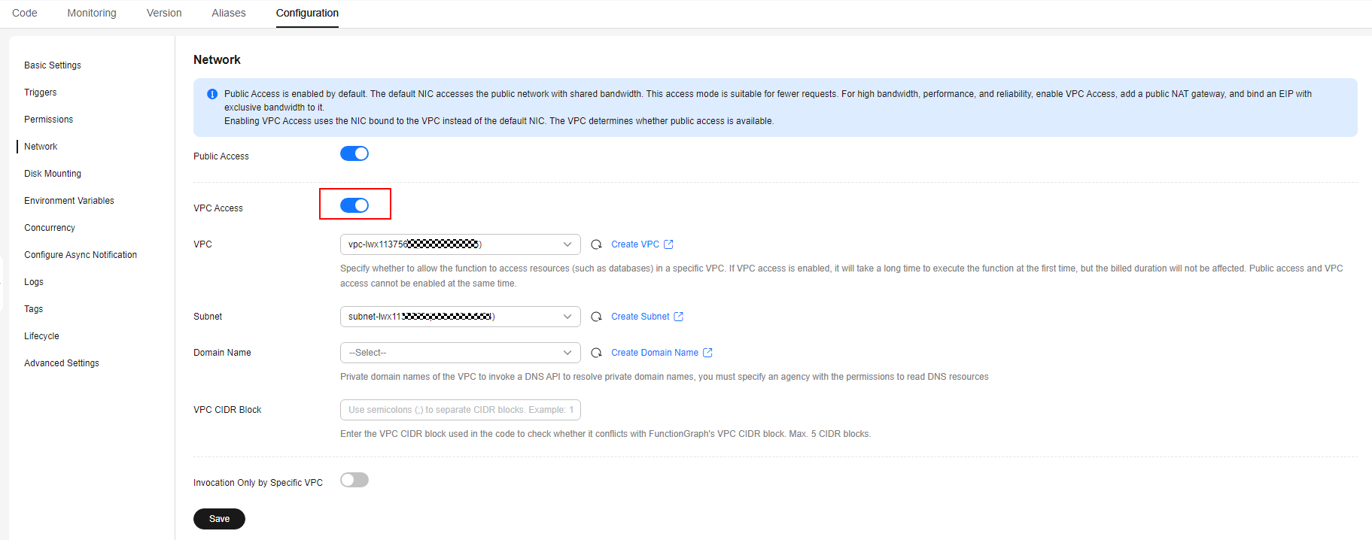Go to Disk Mounting section

point(53,174)
